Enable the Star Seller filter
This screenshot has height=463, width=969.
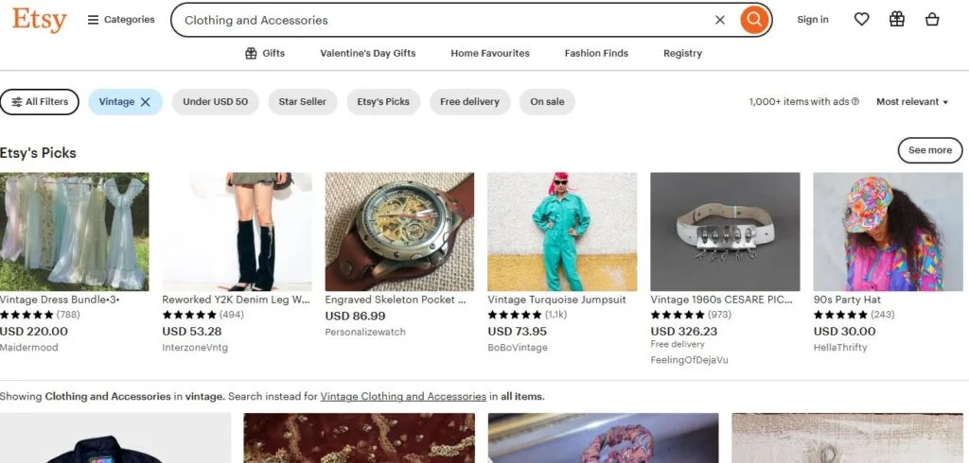pos(302,102)
